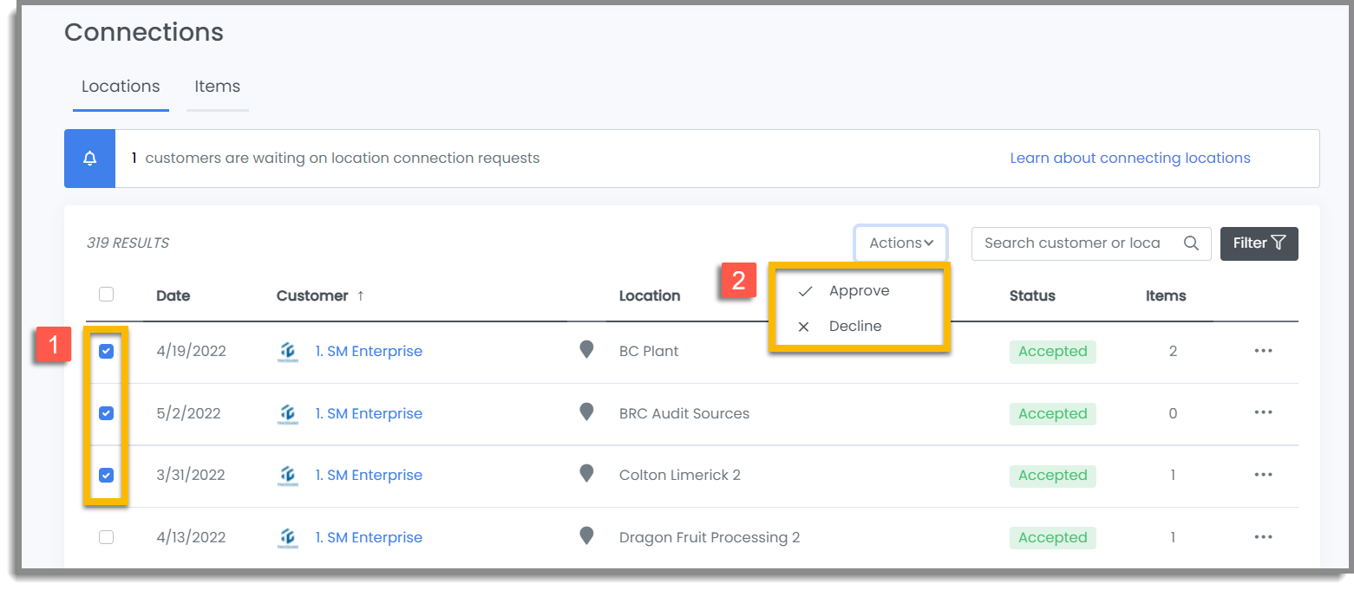Click the Colton Limerick 2 location name
The height and width of the screenshot is (590, 1354).
click(x=680, y=476)
